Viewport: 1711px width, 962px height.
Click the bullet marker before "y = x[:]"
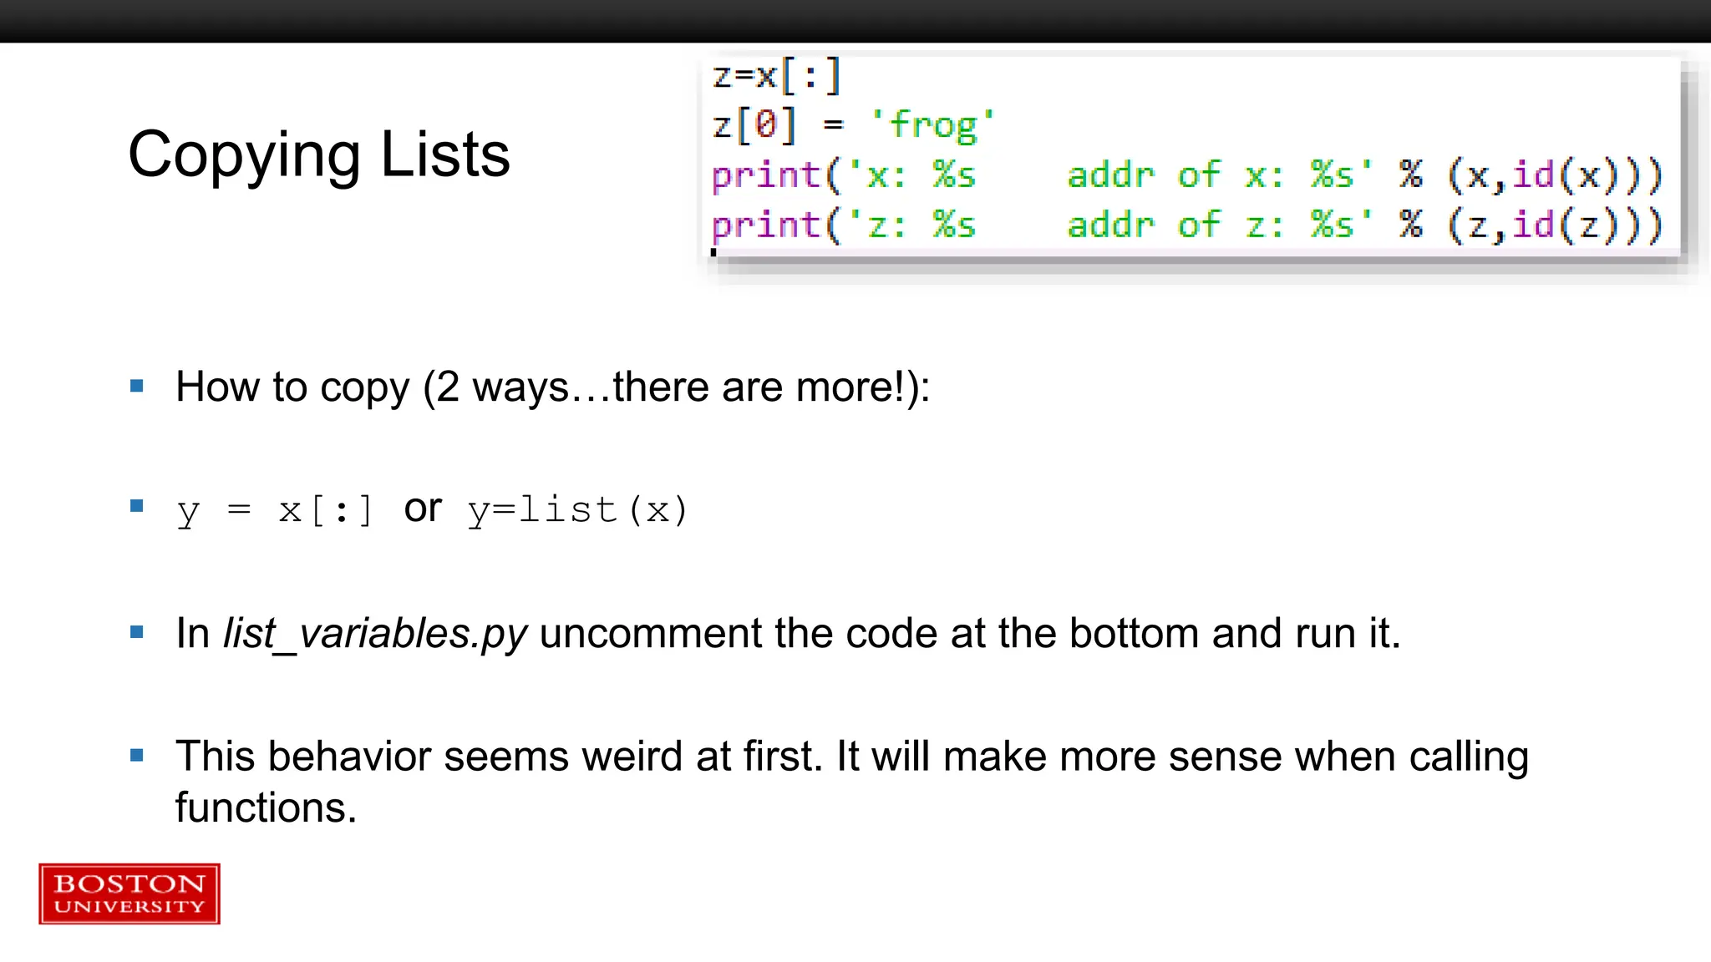pos(137,506)
